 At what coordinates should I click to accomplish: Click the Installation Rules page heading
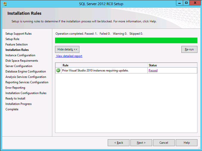click(24, 13)
